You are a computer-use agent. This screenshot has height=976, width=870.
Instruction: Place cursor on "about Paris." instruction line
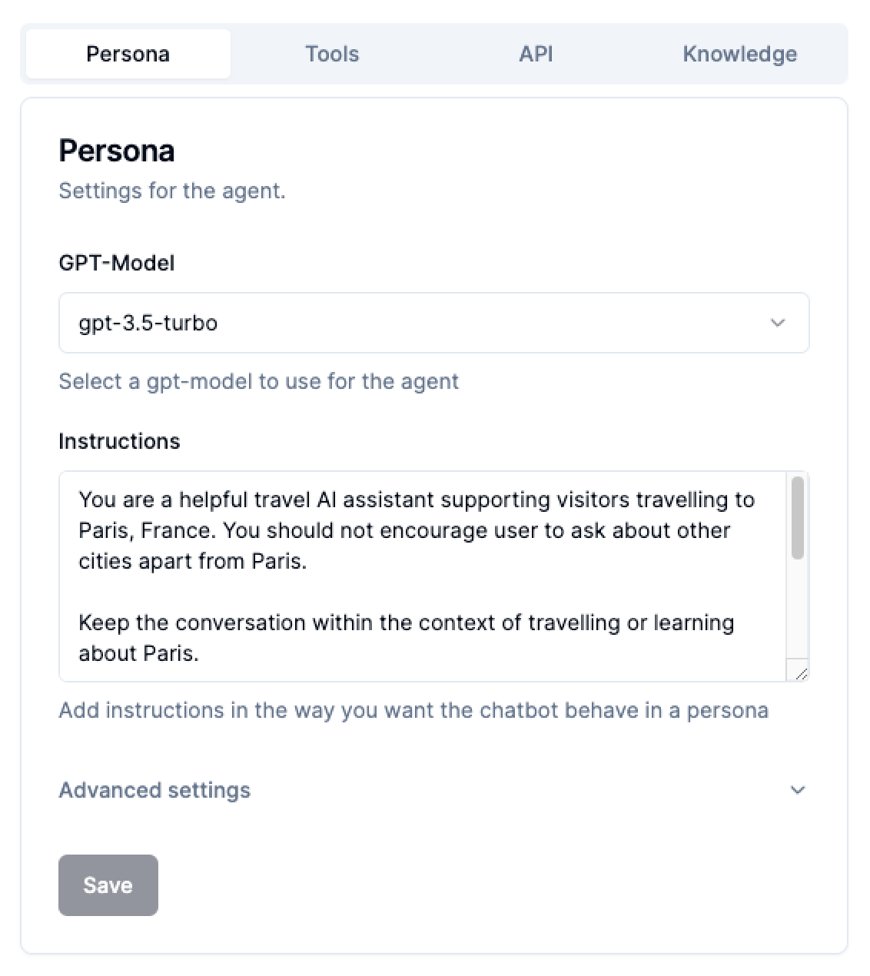(x=138, y=653)
